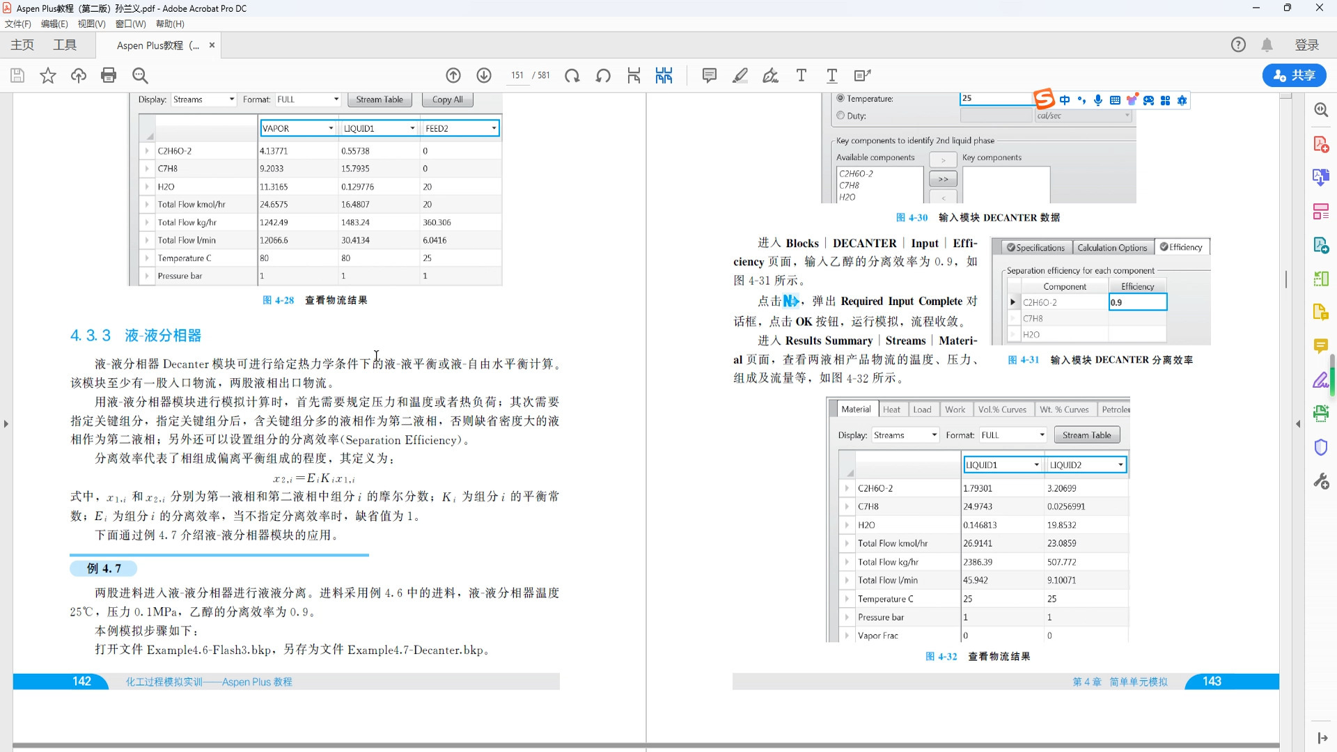Open Create PDF tool in sidebar
1337x752 pixels.
click(x=1321, y=144)
